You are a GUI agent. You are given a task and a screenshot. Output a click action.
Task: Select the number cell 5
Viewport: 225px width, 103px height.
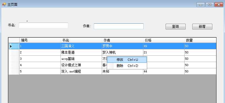pyautogui.click(x=40, y=71)
